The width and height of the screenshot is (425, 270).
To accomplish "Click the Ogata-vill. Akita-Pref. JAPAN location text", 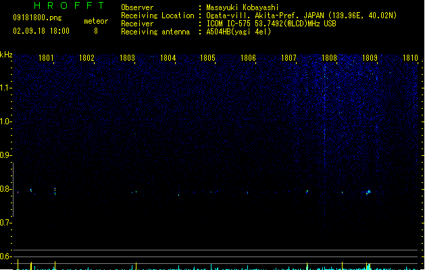I will point(301,16).
